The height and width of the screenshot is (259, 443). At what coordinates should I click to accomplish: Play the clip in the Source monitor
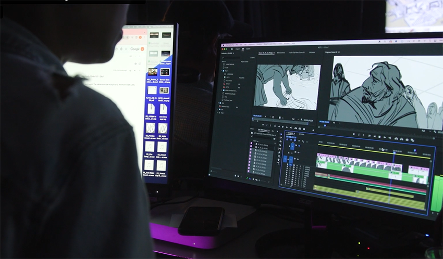pyautogui.click(x=283, y=127)
